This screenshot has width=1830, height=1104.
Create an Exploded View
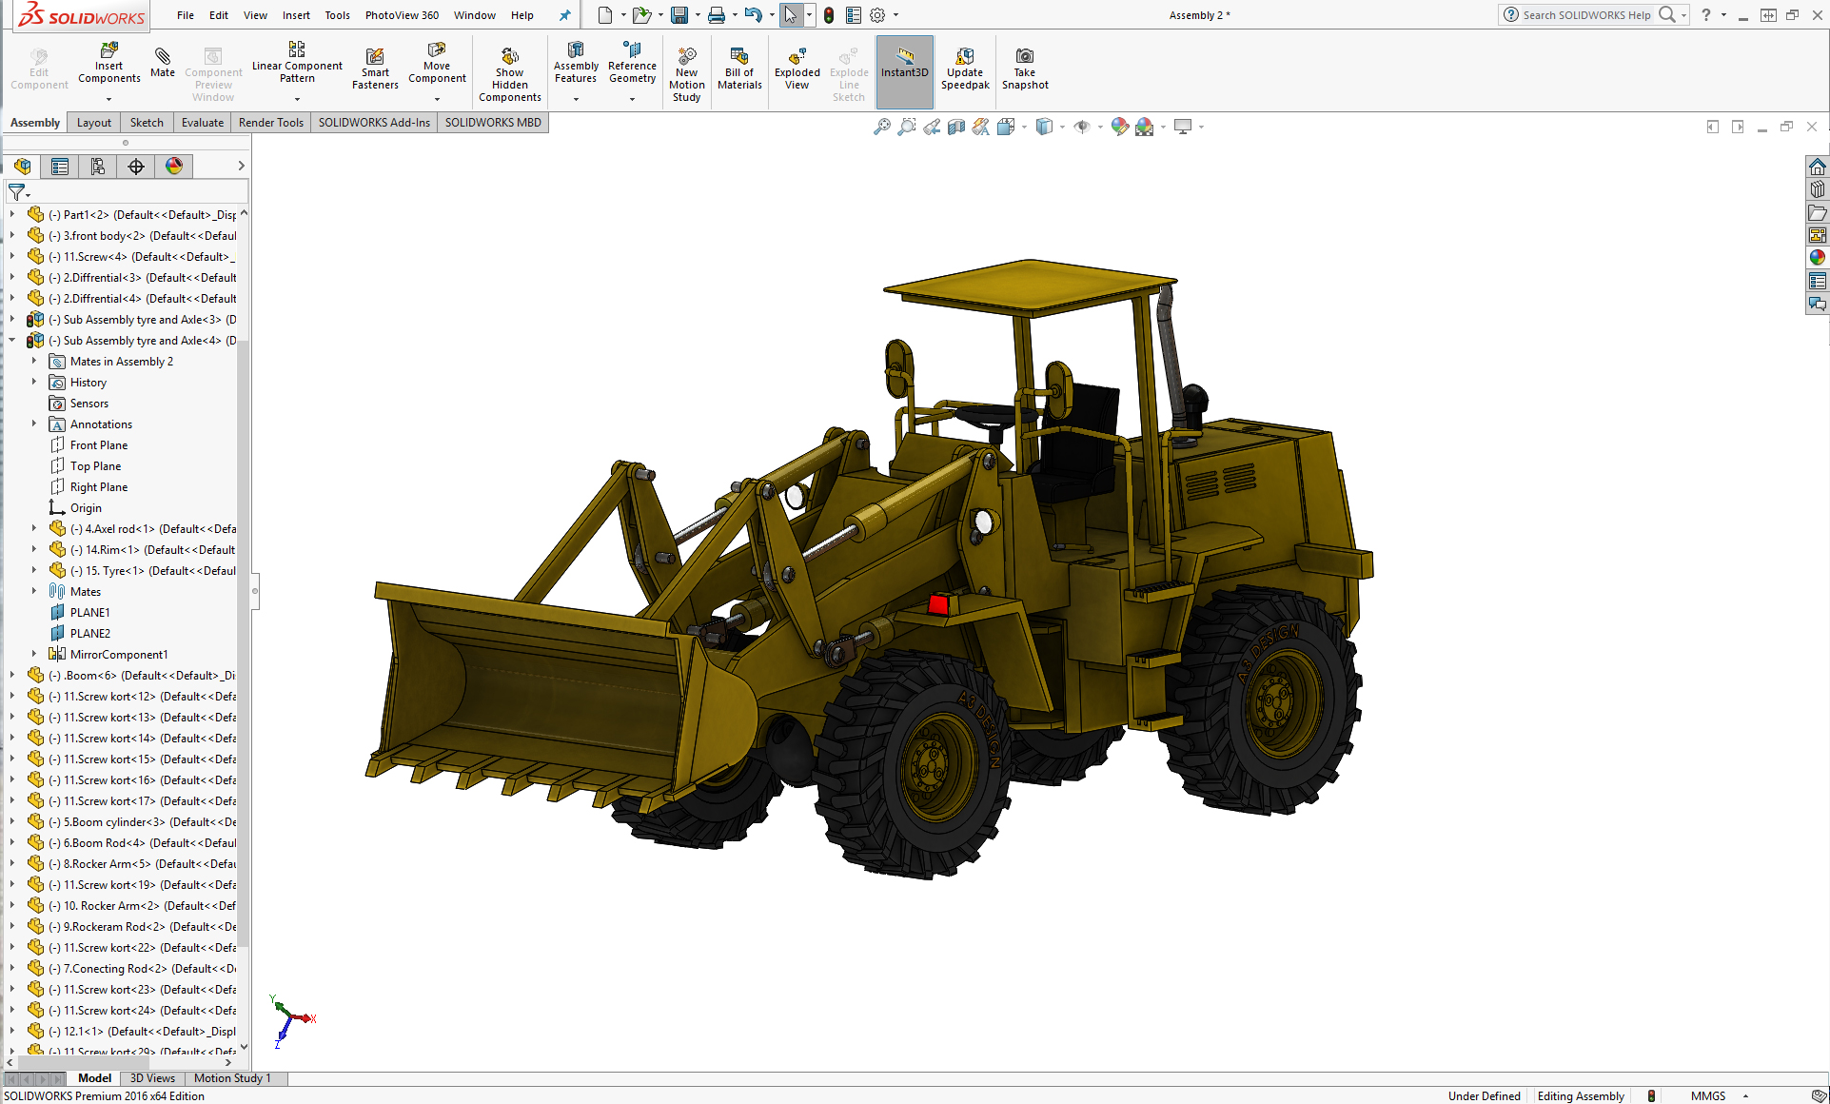[x=797, y=69]
